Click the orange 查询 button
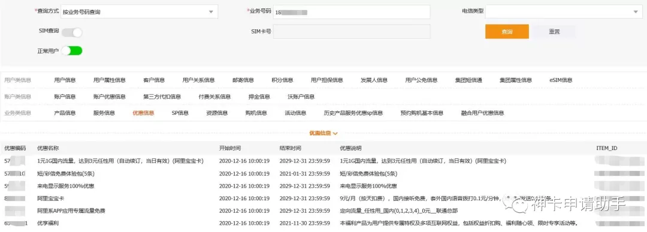Screen dimensions: 647x232 click(507, 32)
